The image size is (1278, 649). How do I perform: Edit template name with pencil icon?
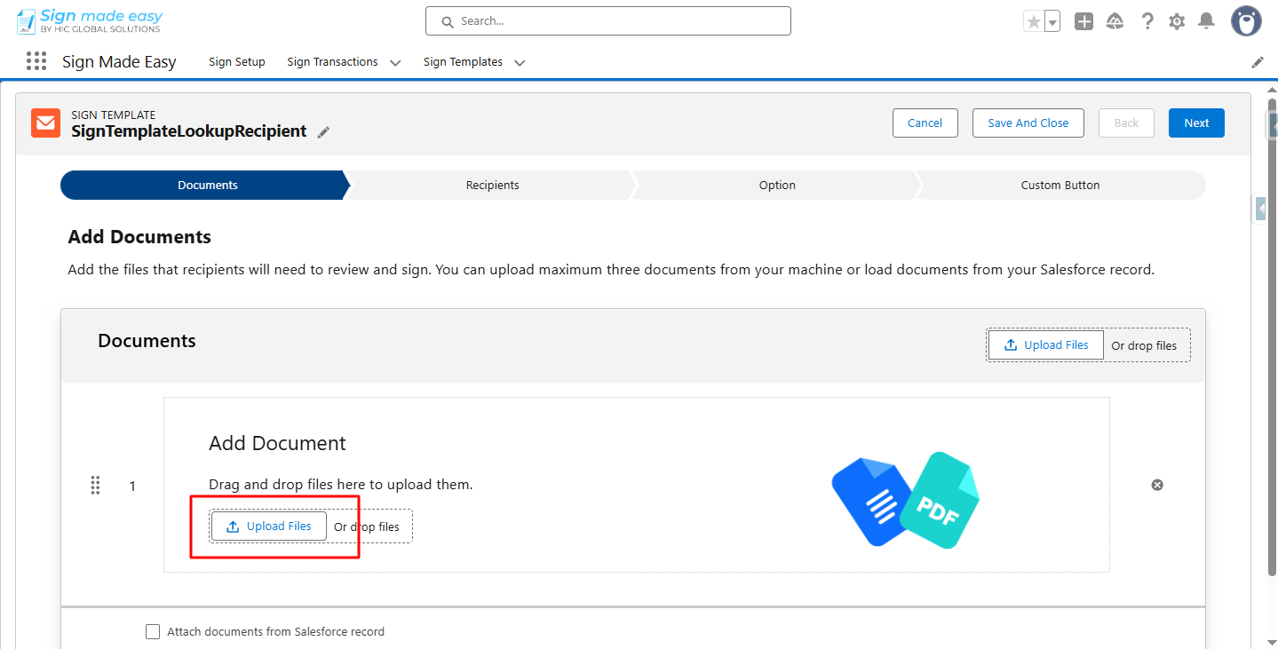324,132
